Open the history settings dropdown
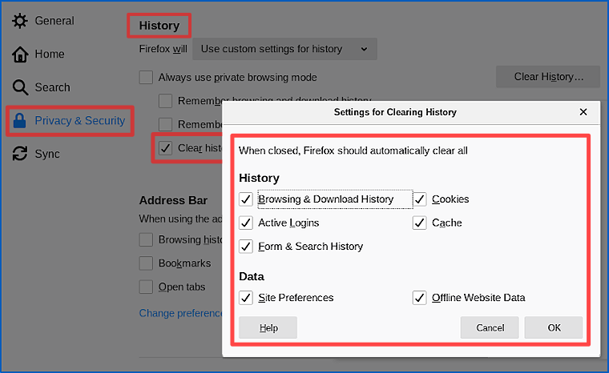 pyautogui.click(x=284, y=49)
